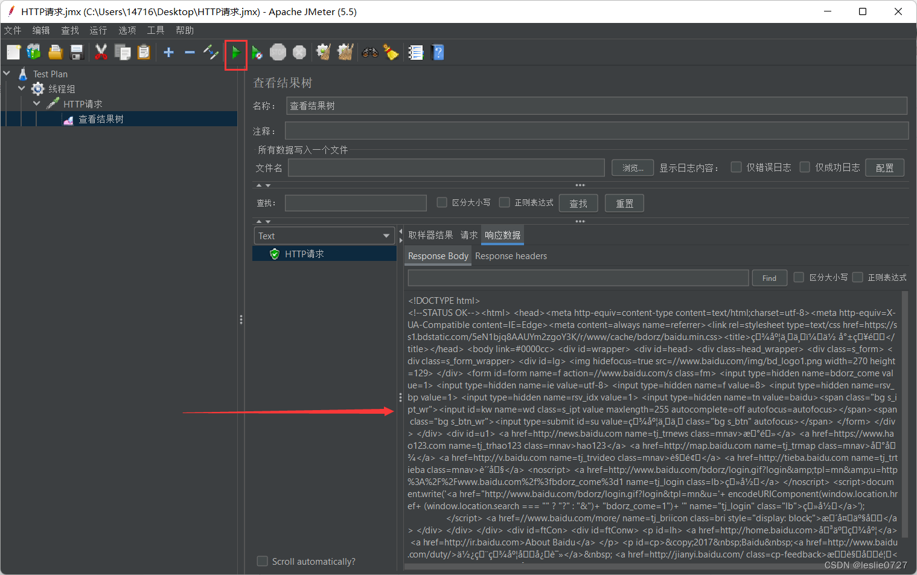Click the 重置 button
The width and height of the screenshot is (917, 575).
tap(625, 204)
